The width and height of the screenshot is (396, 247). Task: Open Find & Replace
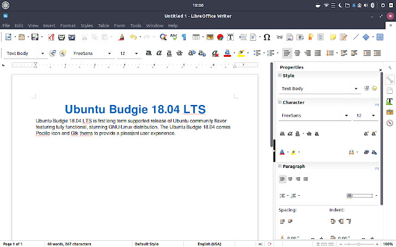[x=163, y=37]
